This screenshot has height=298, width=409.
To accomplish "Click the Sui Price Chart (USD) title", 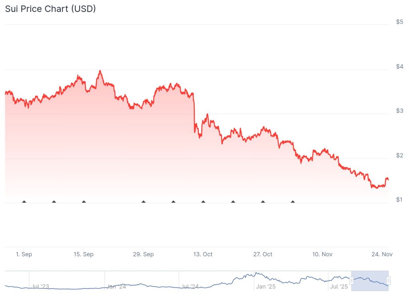I will (50, 8).
